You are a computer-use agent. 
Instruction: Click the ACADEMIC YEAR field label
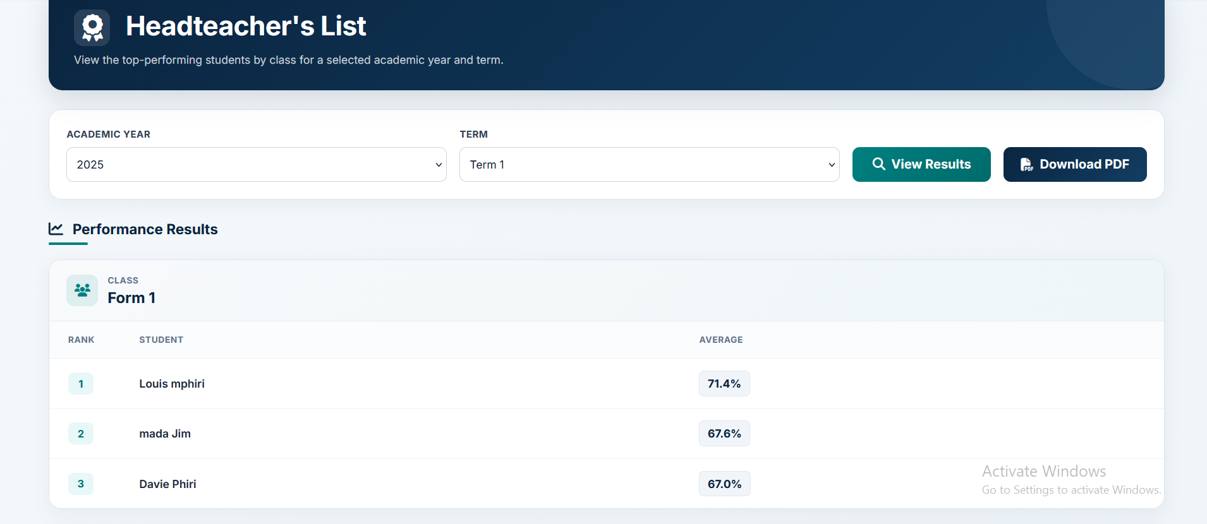109,134
